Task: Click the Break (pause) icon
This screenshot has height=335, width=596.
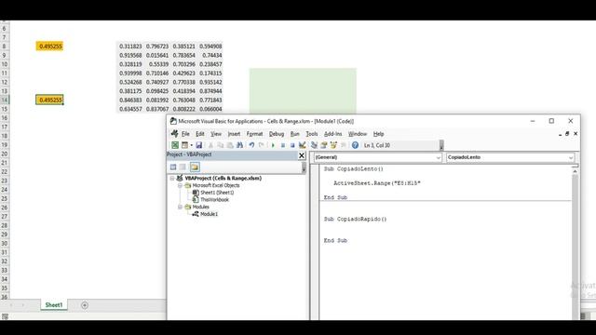Action: click(x=283, y=145)
